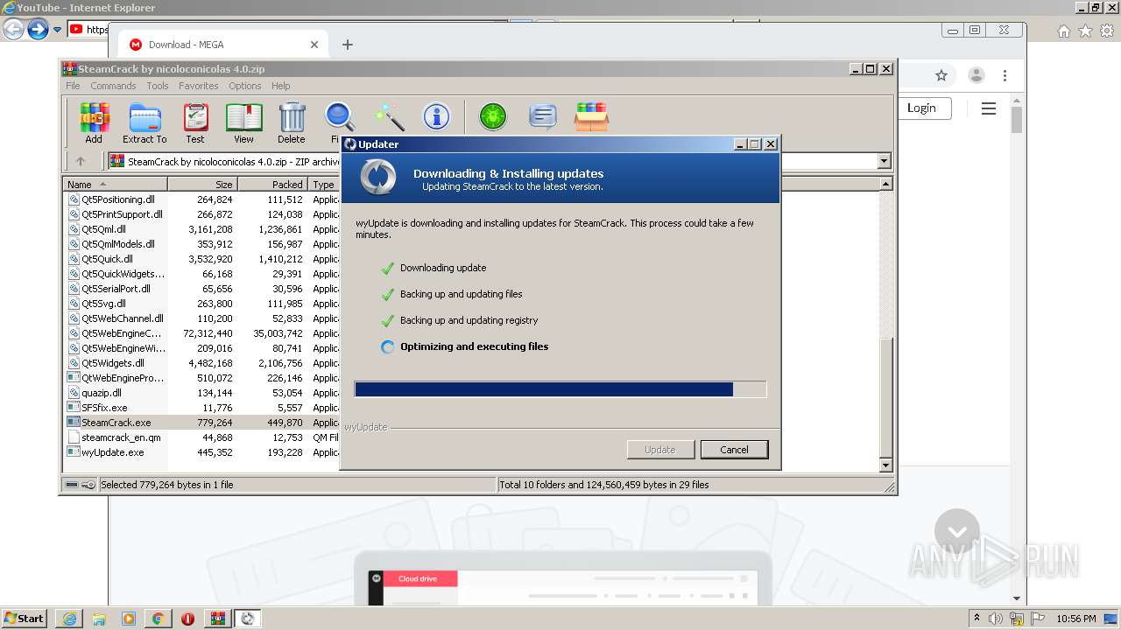Click the View toolbar icon in WinRAR
1121x630 pixels.
pyautogui.click(x=243, y=122)
